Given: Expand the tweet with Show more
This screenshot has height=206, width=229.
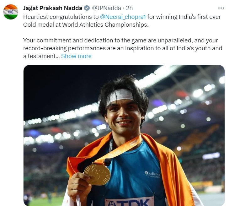Looking at the screenshot, I should (76, 56).
